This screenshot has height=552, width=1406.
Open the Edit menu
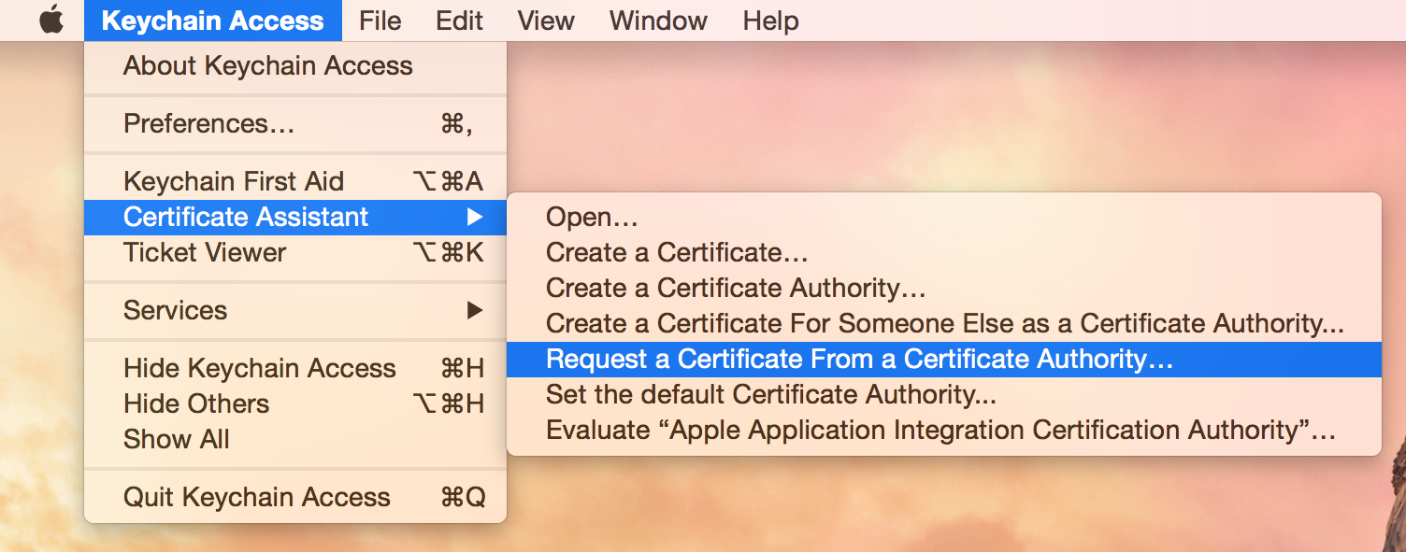(458, 20)
